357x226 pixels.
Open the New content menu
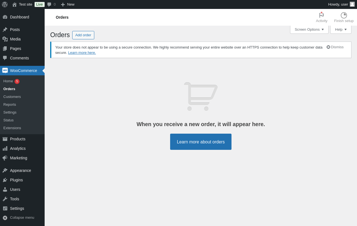pyautogui.click(x=67, y=4)
